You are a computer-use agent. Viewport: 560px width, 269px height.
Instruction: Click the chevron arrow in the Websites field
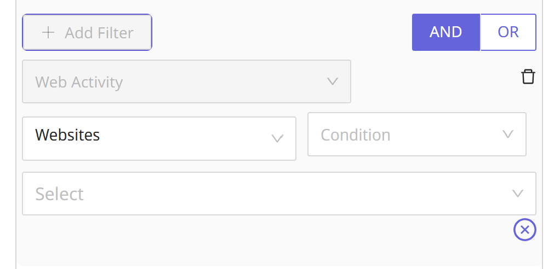point(277,138)
